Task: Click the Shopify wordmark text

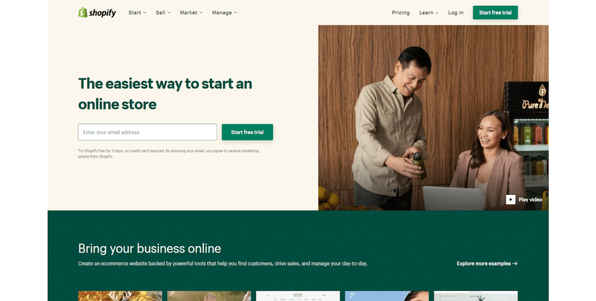Action: [x=102, y=13]
